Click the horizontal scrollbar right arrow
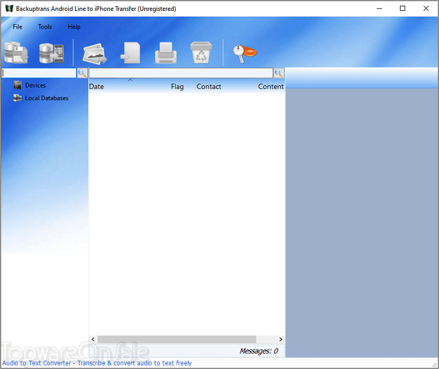 click(x=280, y=339)
